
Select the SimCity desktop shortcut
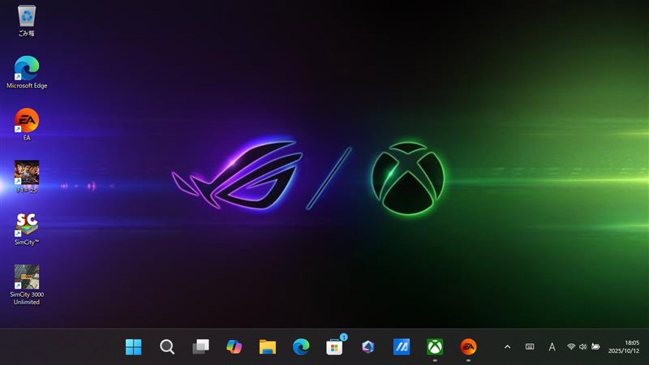27,229
